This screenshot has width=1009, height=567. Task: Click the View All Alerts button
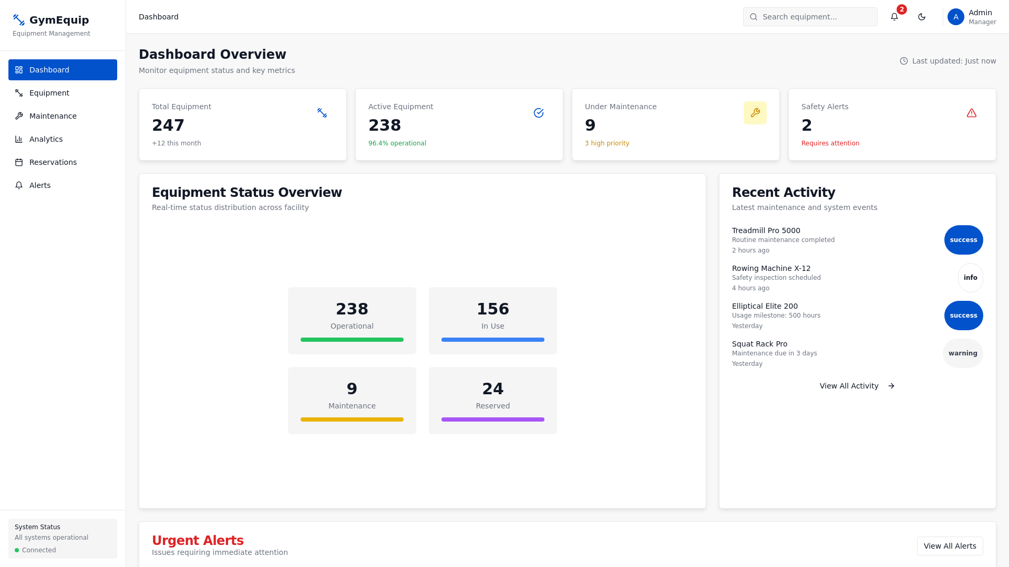[x=949, y=546]
